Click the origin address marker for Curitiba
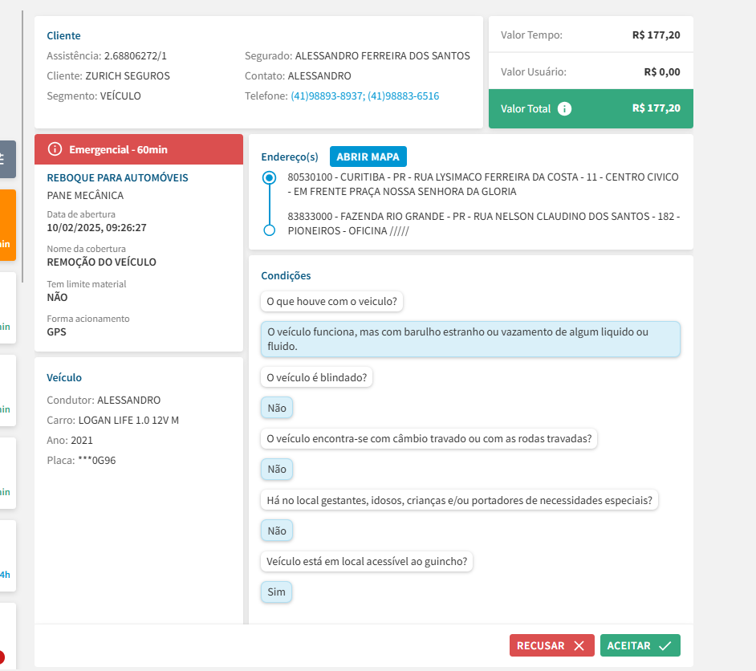The width and height of the screenshot is (756, 671). [x=270, y=177]
